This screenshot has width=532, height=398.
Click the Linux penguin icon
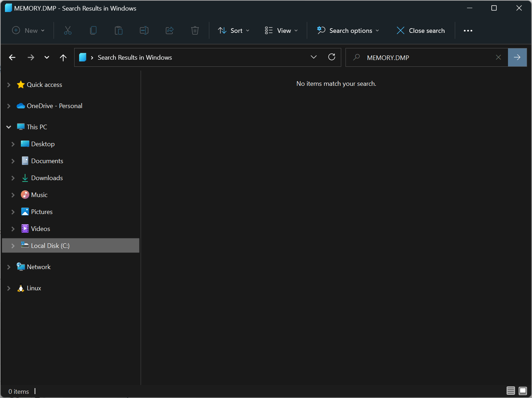coord(21,288)
